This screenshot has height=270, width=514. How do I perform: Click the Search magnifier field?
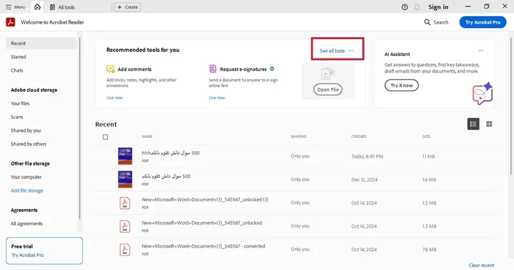pyautogui.click(x=436, y=22)
